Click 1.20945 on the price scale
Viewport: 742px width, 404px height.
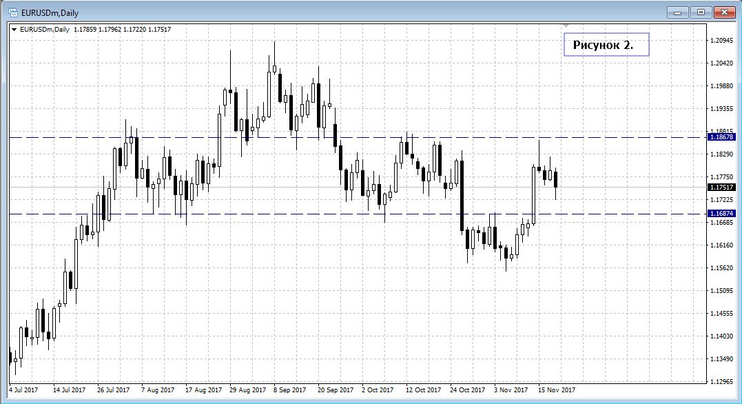click(x=721, y=41)
